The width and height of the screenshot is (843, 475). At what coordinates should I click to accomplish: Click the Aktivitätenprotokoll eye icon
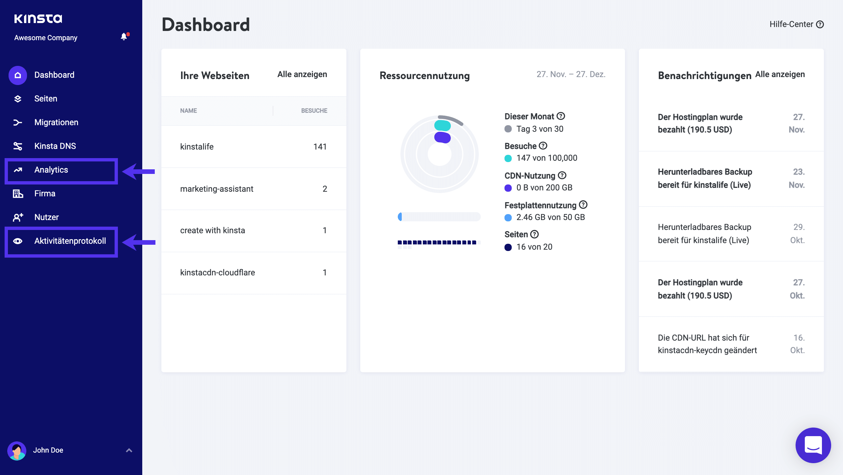point(17,241)
